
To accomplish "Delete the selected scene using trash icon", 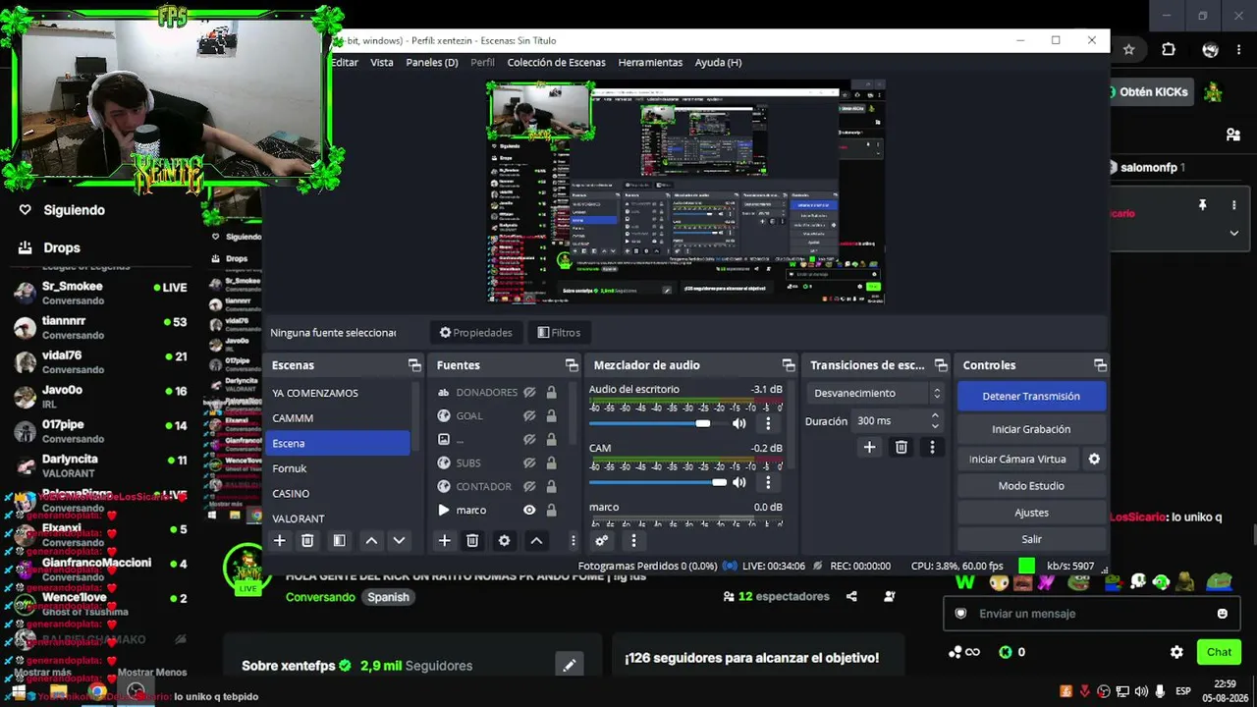I will pyautogui.click(x=307, y=541).
